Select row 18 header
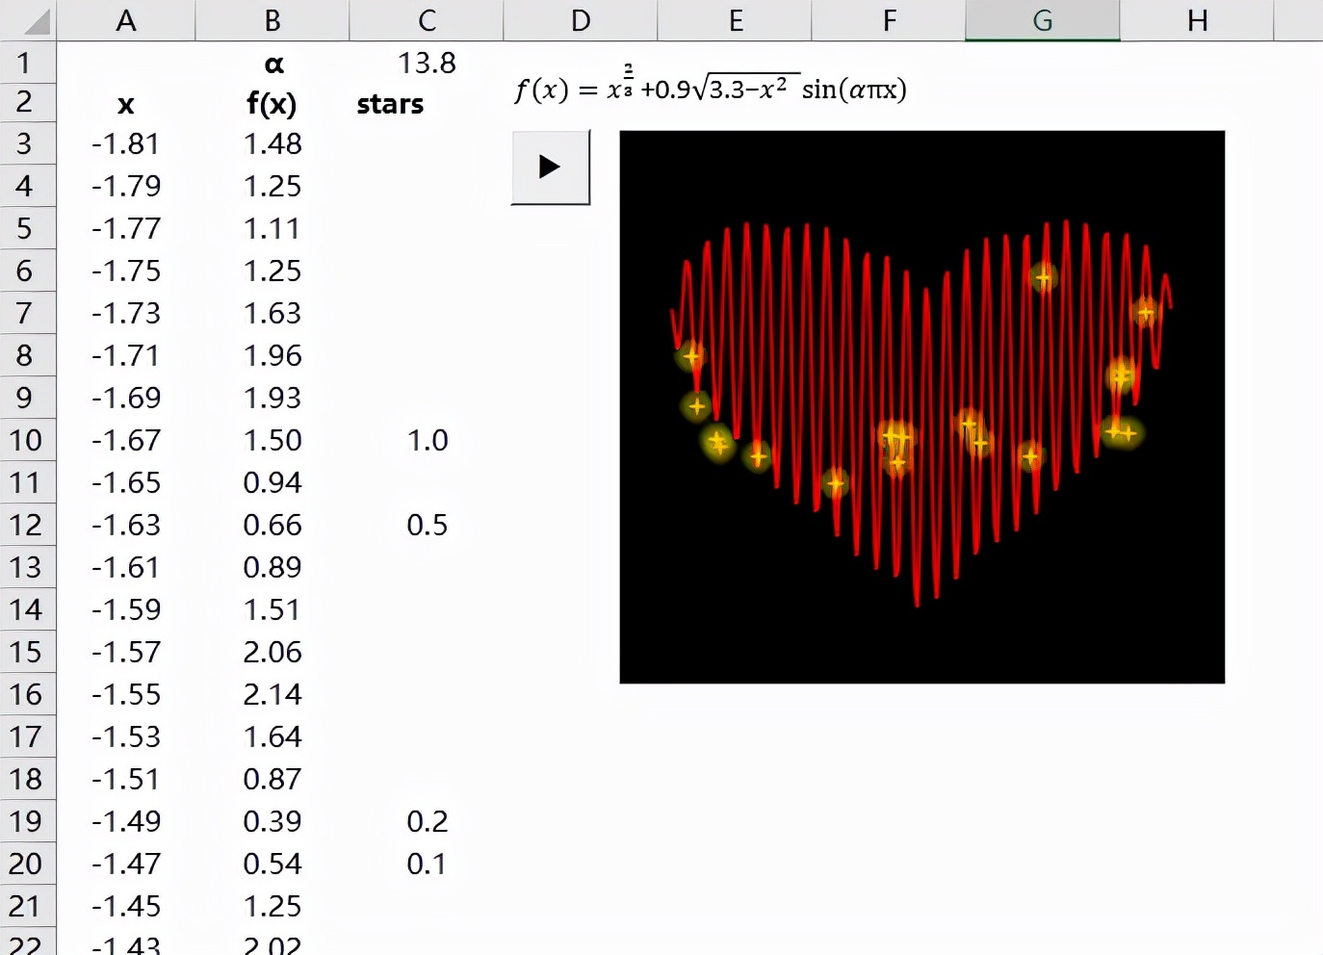This screenshot has height=955, width=1323. 28,779
